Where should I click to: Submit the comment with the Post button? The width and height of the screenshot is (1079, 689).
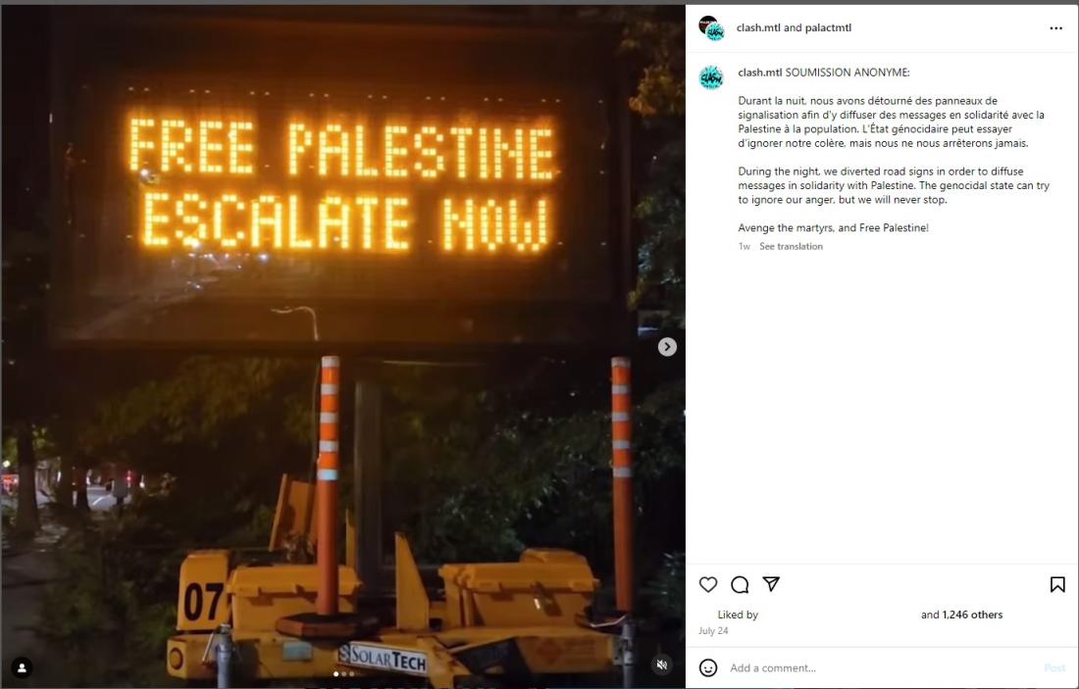pyautogui.click(x=1054, y=667)
